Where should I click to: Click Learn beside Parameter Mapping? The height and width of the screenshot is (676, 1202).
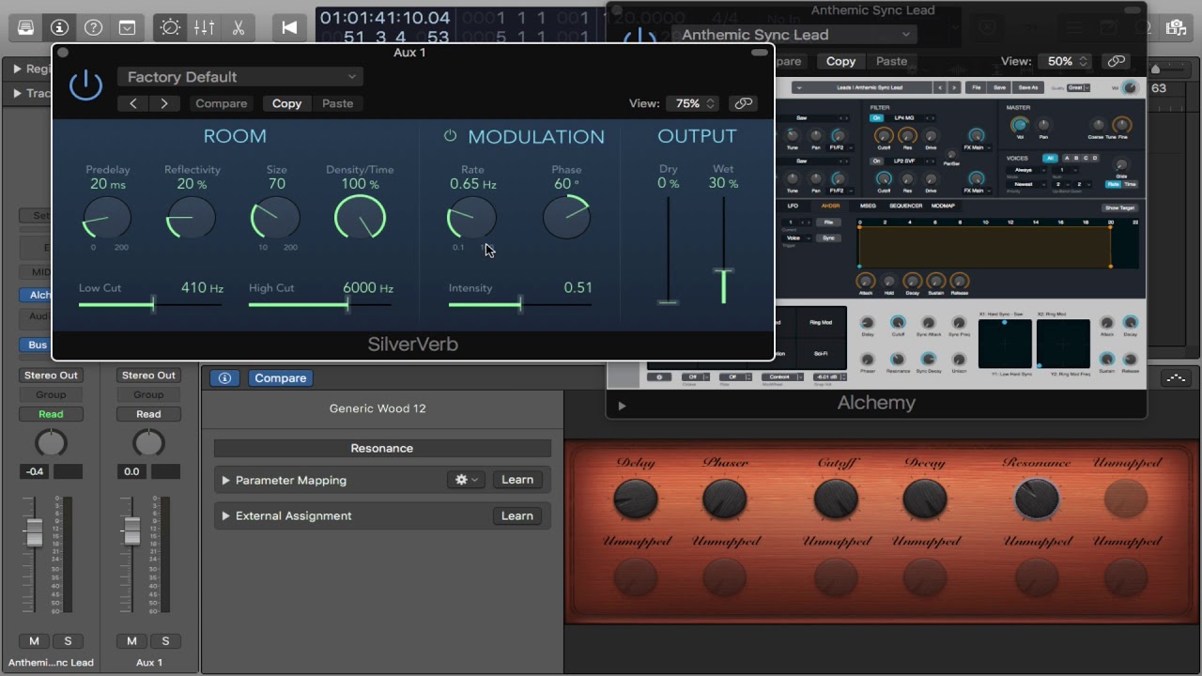click(x=517, y=480)
